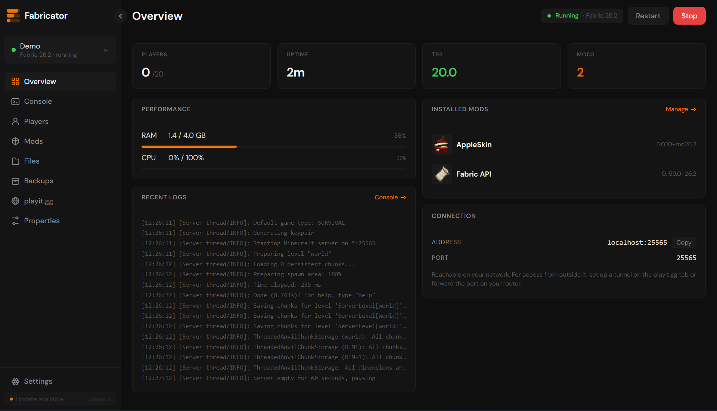Image resolution: width=717 pixels, height=411 pixels.
Task: Go to the Players section
Action: click(x=60, y=121)
